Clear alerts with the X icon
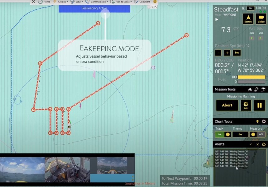This screenshot has height=187, width=268. pos(257,144)
